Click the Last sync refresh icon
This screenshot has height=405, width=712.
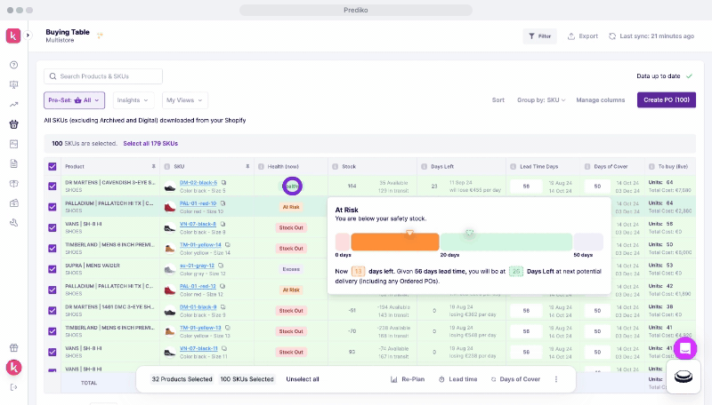pos(612,36)
